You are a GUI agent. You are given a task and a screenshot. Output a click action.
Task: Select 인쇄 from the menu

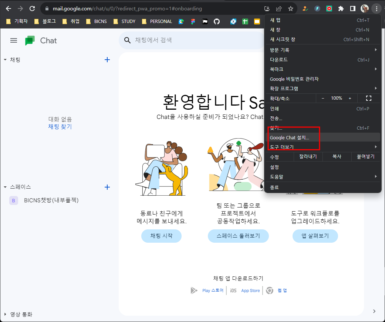pyautogui.click(x=323, y=109)
